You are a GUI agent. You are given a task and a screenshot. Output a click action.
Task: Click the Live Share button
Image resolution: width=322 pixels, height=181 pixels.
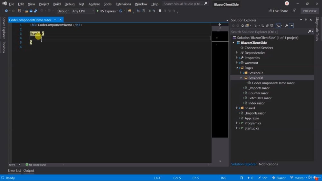[278, 11]
